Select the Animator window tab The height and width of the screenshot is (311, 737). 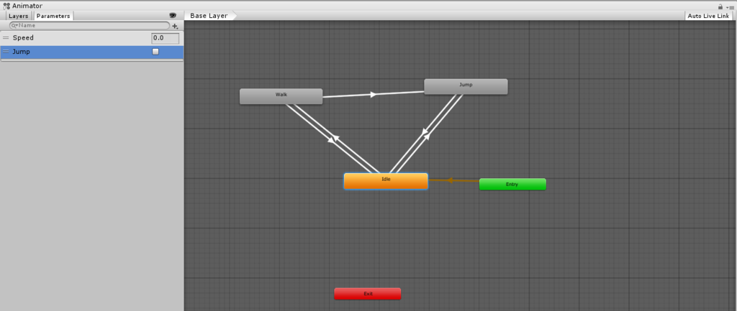(x=22, y=6)
